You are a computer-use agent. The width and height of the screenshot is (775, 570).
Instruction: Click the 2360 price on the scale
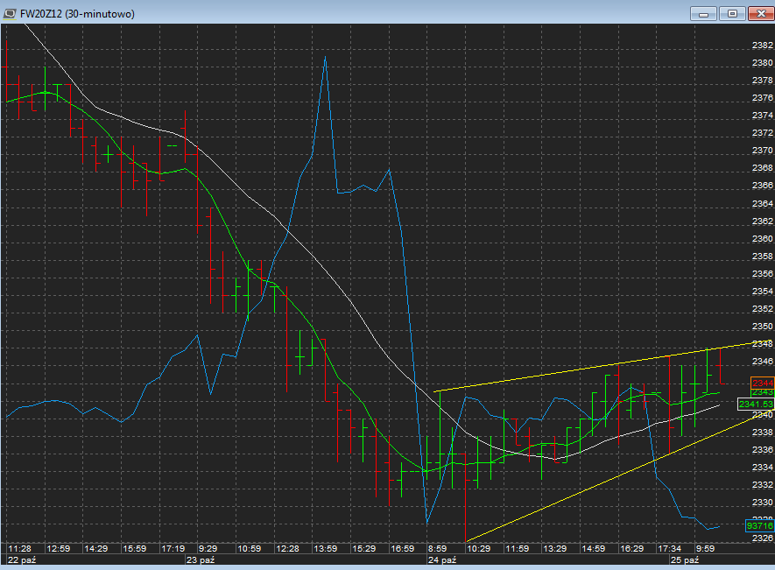[761, 238]
